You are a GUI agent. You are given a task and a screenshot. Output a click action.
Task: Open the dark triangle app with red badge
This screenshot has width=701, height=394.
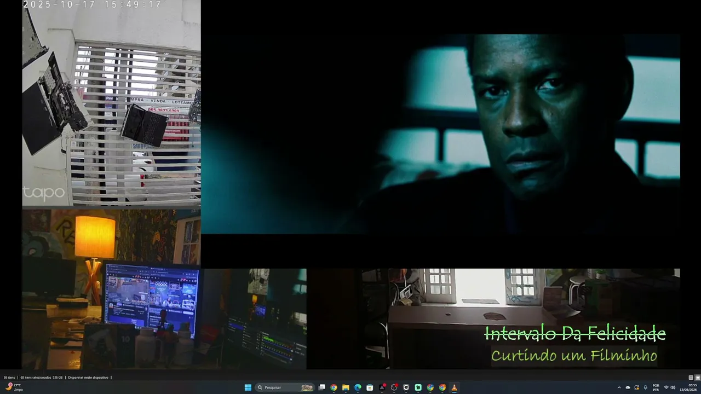click(x=382, y=387)
